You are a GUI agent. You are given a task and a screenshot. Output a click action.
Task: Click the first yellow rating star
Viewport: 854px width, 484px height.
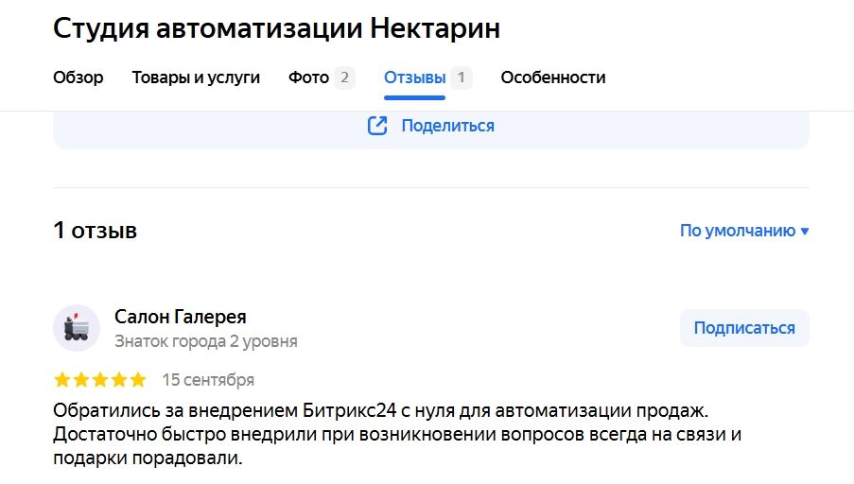tap(62, 380)
